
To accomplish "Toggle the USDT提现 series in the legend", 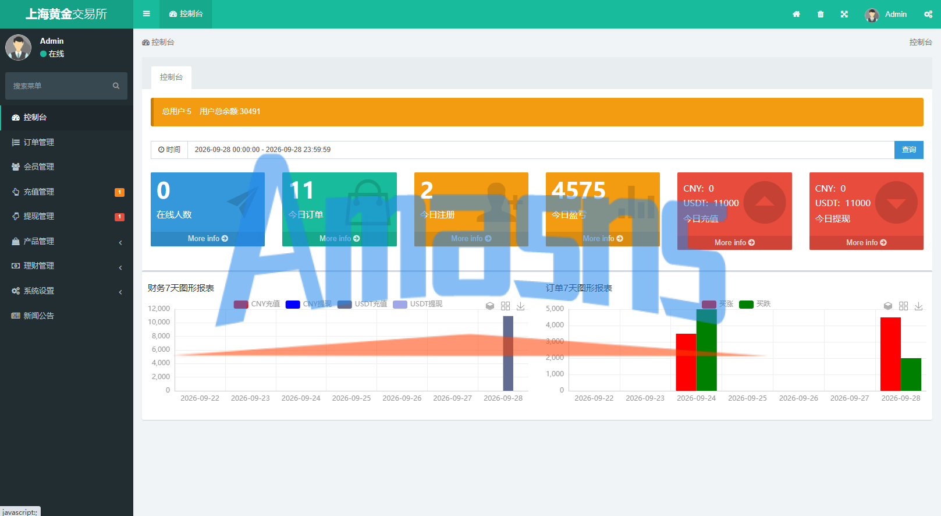I will pyautogui.click(x=417, y=304).
